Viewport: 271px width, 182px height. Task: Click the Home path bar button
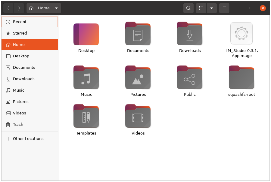click(x=44, y=8)
